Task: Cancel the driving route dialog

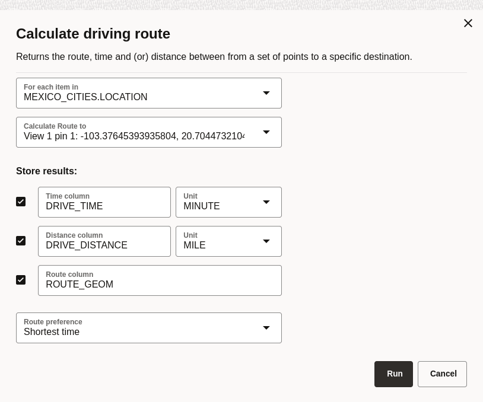Action: point(442,374)
